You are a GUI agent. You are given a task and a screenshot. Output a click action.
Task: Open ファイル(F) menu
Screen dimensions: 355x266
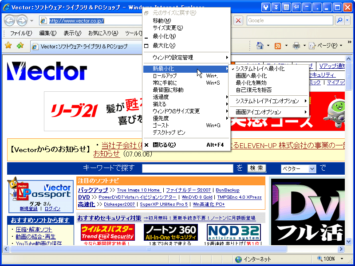[x=21, y=33]
